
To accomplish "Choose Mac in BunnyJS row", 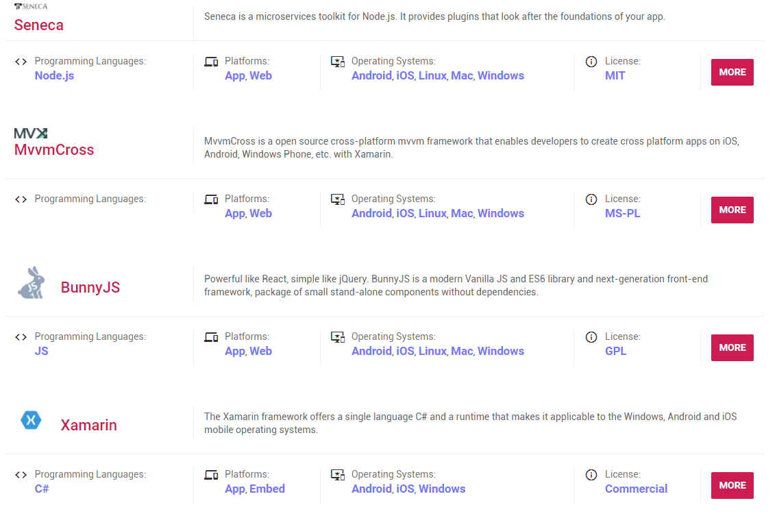I will click(462, 352).
